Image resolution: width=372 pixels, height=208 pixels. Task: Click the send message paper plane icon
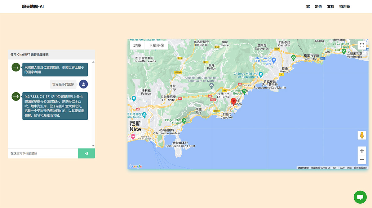click(x=86, y=153)
